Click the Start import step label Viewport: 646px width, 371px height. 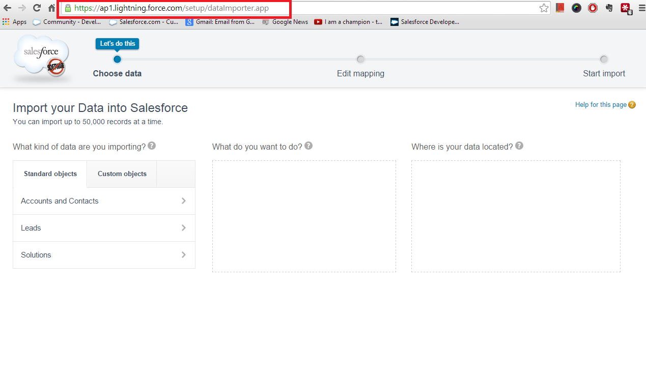click(604, 73)
